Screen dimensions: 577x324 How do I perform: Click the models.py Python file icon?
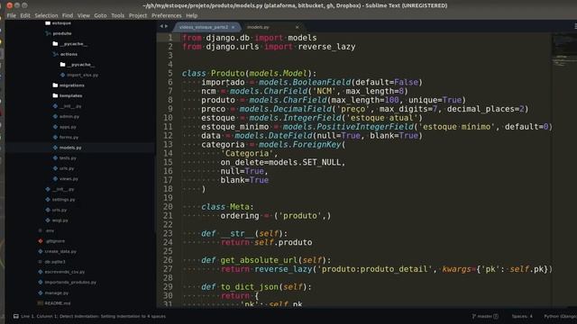click(55, 148)
